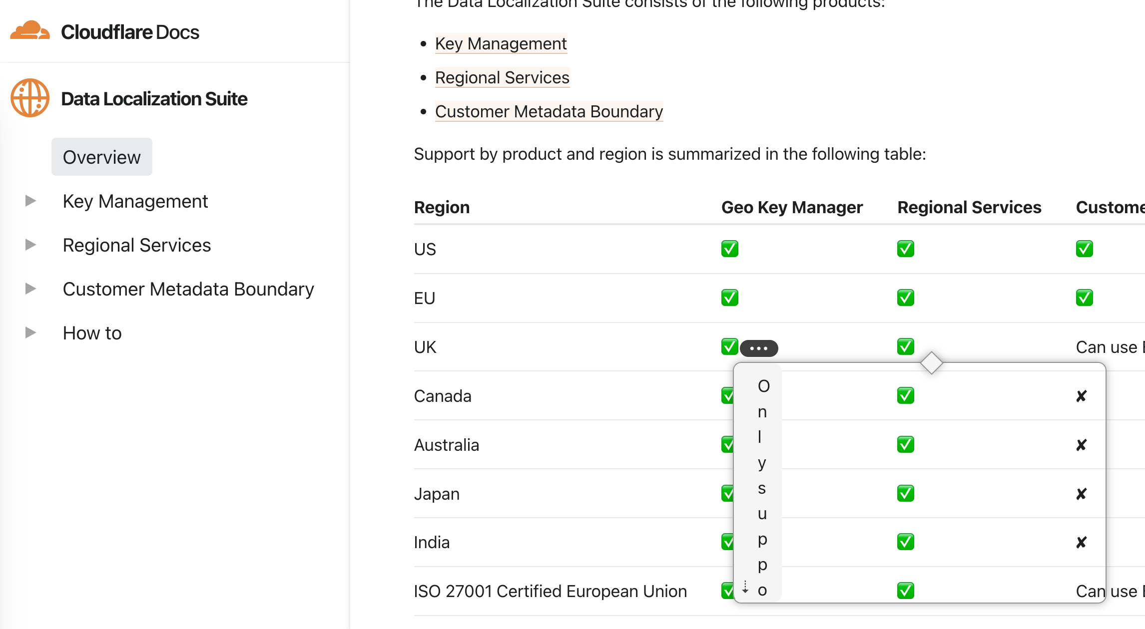Click the Data Localization Suite globe icon
Viewport: 1145px width, 629px height.
(30, 98)
